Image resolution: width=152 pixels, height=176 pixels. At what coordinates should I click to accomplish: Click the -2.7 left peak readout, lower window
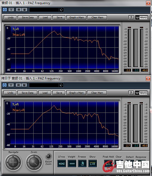(x=127, y=146)
